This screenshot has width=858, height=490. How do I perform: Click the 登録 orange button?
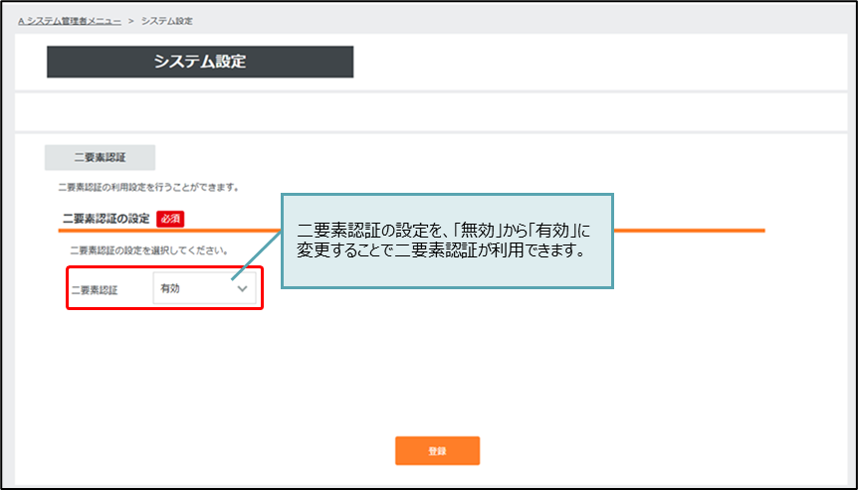(x=437, y=450)
